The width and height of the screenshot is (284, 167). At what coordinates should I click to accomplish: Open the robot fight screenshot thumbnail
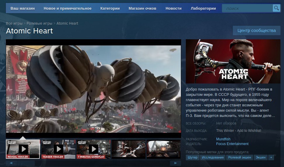coord(129,149)
